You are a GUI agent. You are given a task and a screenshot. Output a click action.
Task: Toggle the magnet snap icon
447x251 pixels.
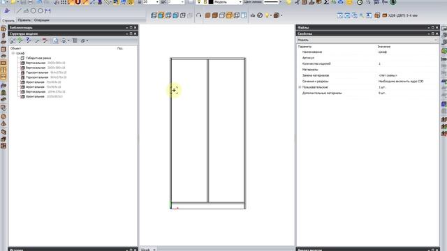click(78, 2)
